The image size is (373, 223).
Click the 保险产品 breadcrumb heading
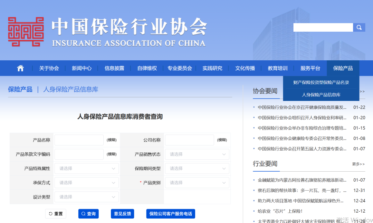20,90
